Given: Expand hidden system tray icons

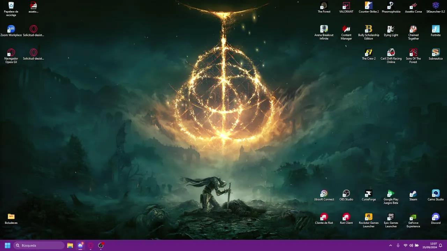Looking at the screenshot, I should point(390,245).
